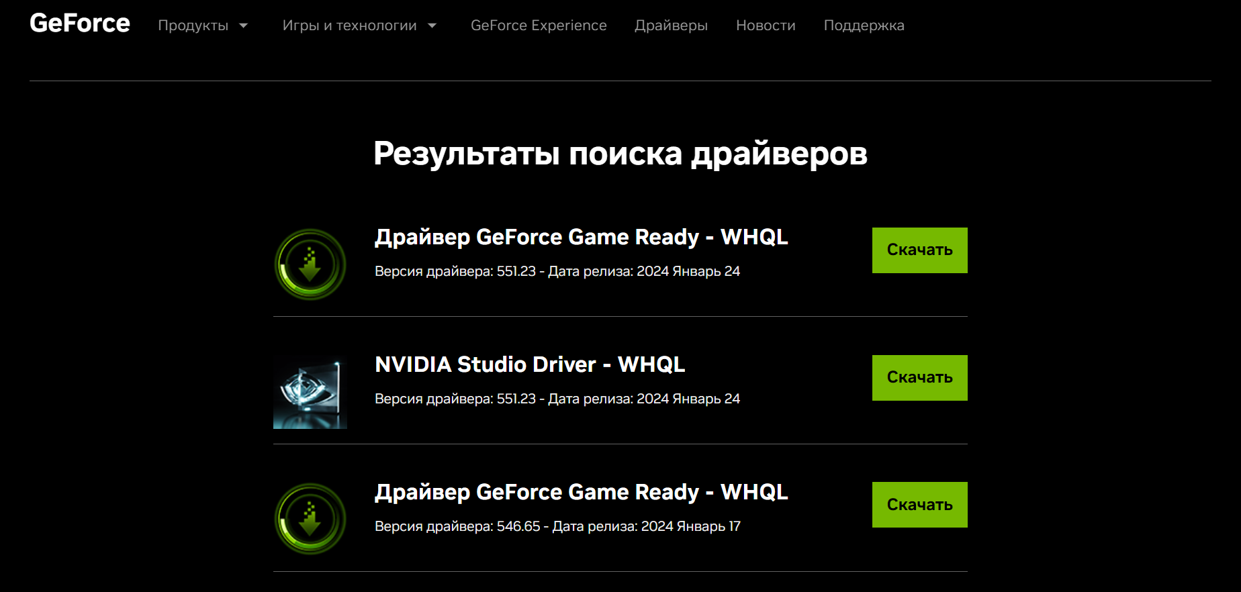Screen dimensions: 1241x592
Task: Open the Продукты menu
Action: point(193,26)
